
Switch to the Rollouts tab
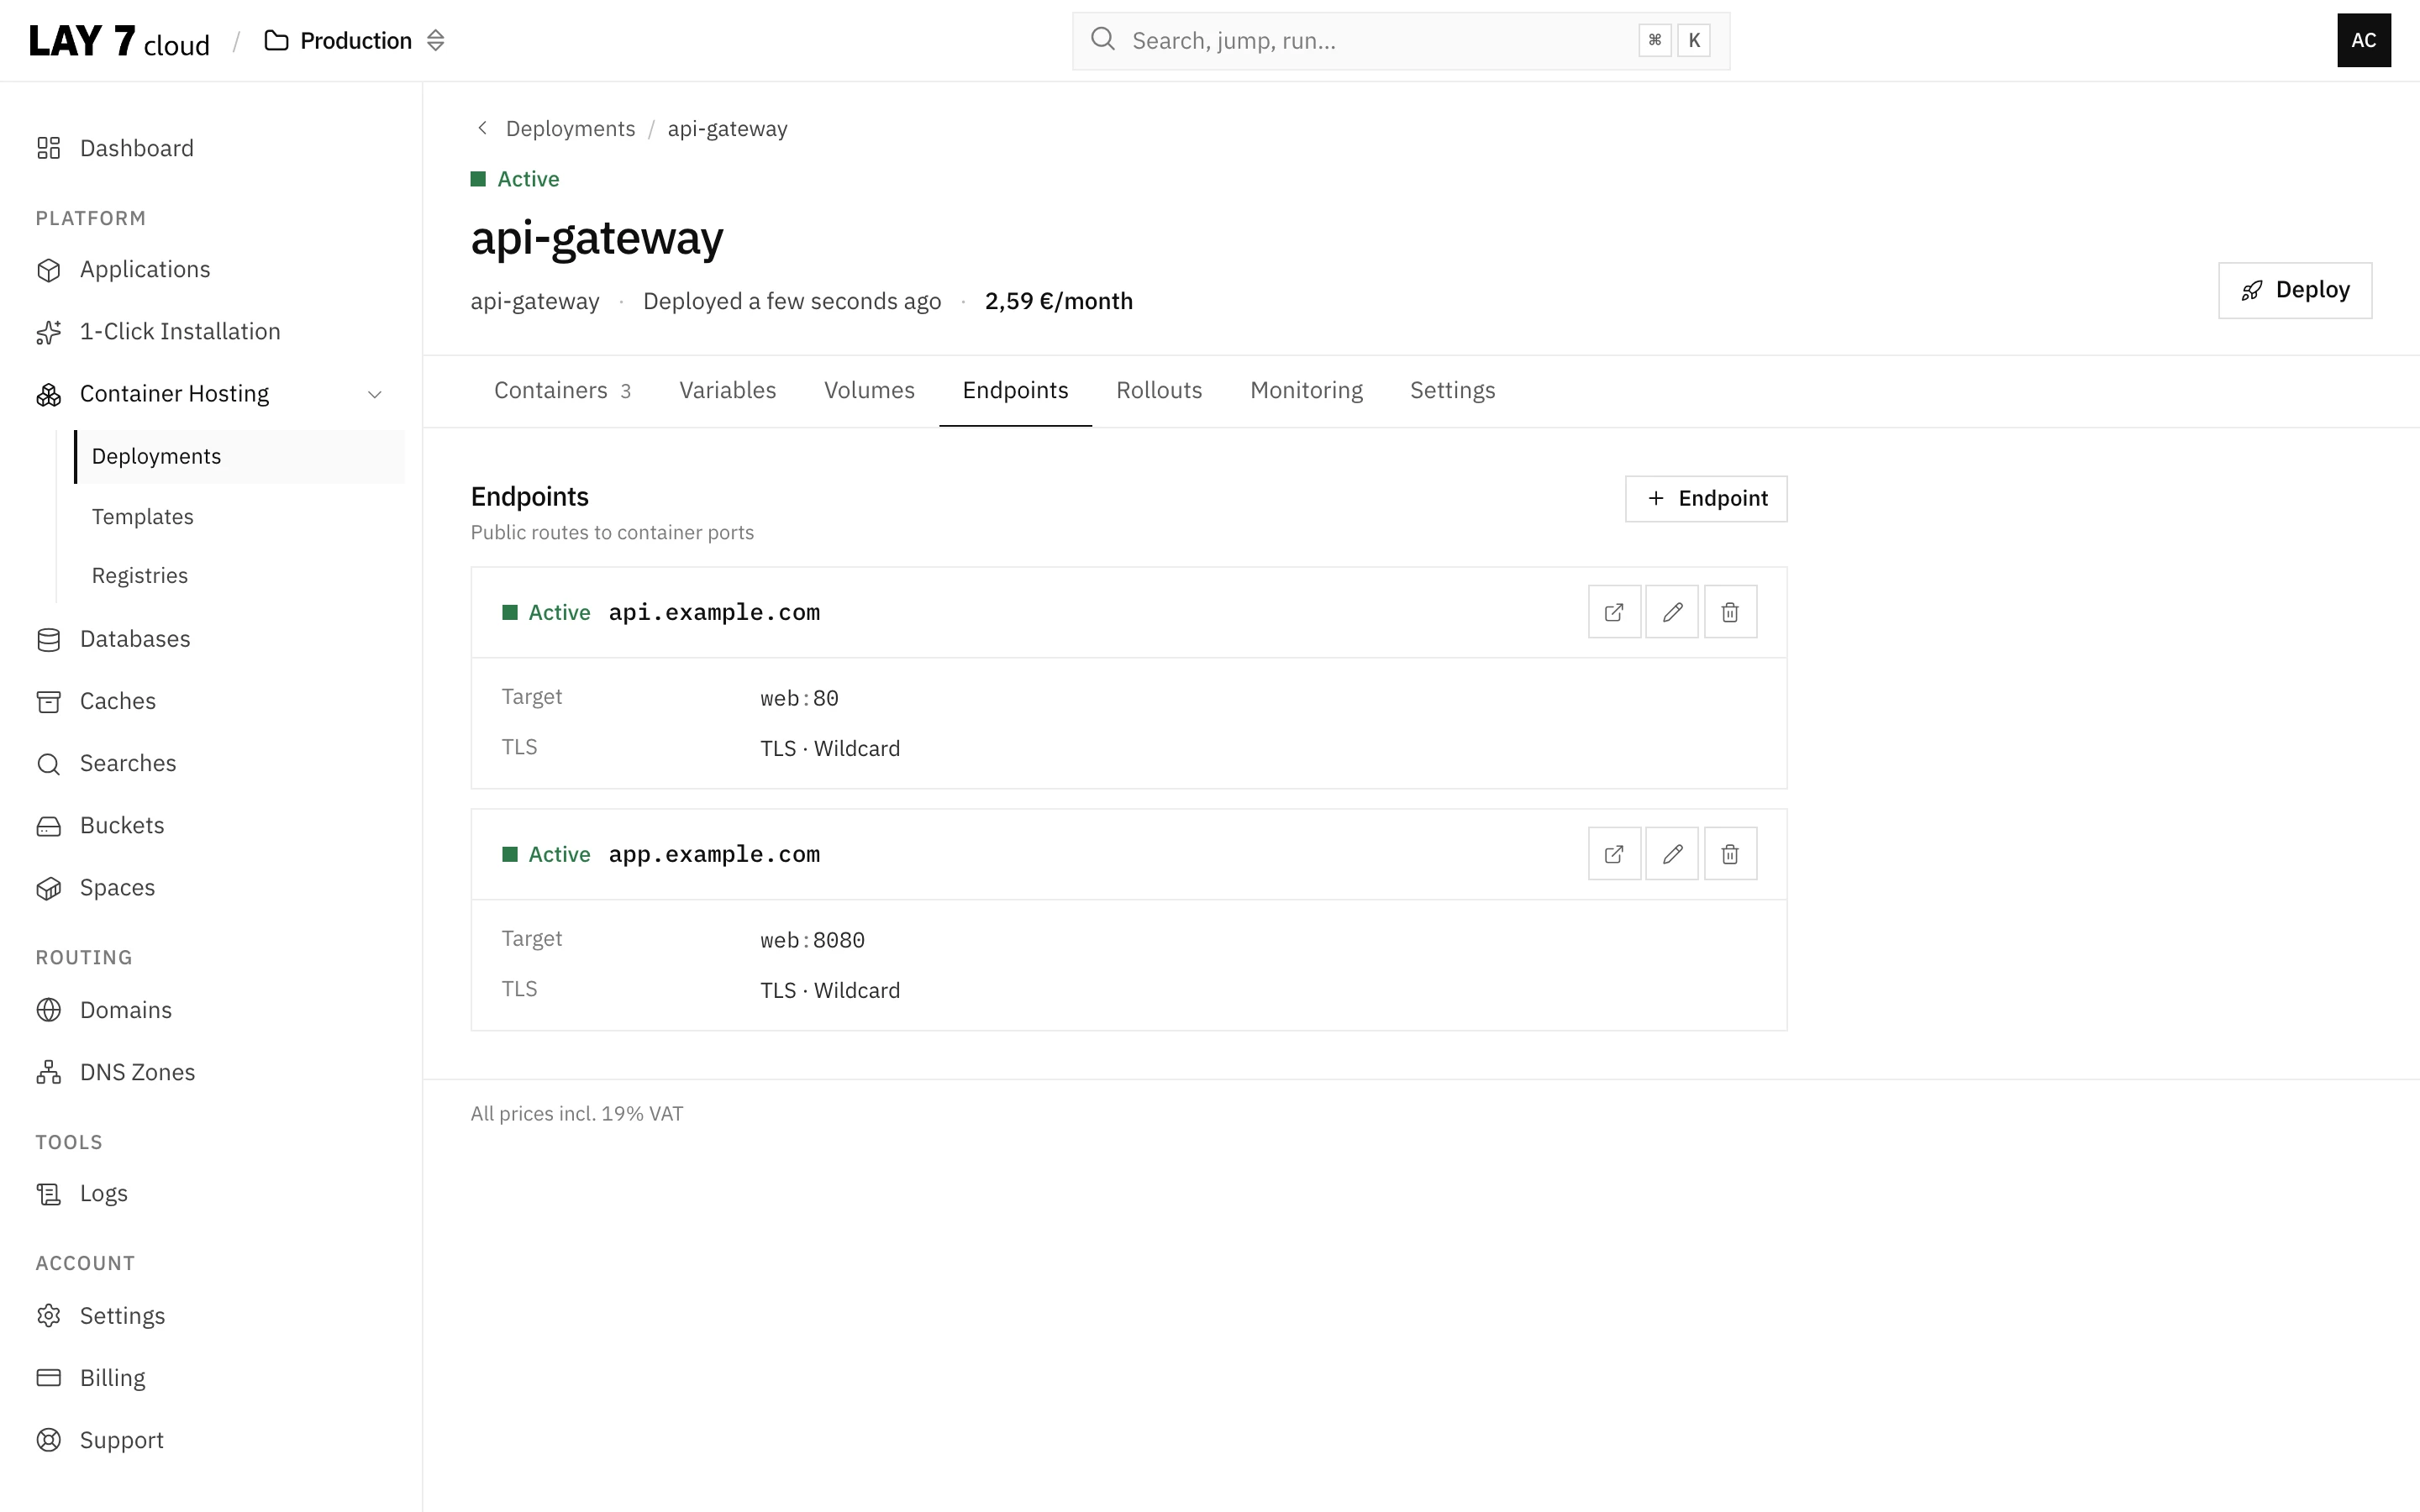point(1159,391)
